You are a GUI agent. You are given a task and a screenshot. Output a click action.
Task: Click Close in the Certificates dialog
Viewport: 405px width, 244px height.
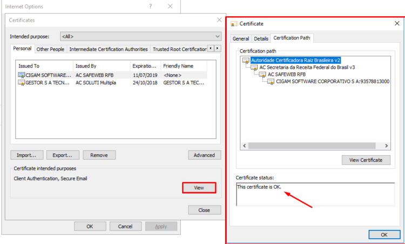pyautogui.click(x=204, y=210)
